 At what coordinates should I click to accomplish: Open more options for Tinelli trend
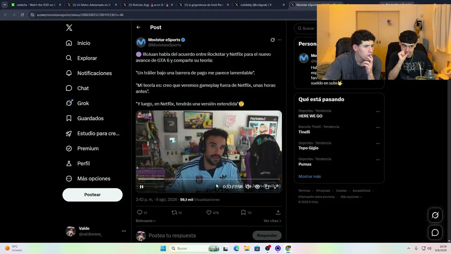[x=377, y=127]
